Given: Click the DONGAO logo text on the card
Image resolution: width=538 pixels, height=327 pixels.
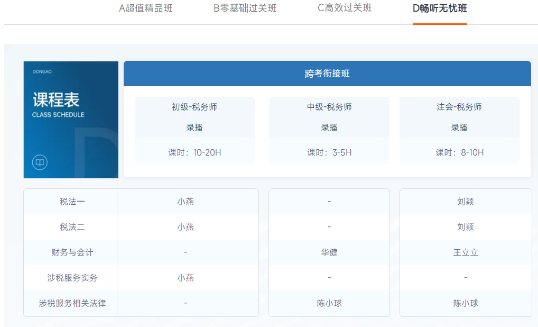Looking at the screenshot, I should 42,71.
